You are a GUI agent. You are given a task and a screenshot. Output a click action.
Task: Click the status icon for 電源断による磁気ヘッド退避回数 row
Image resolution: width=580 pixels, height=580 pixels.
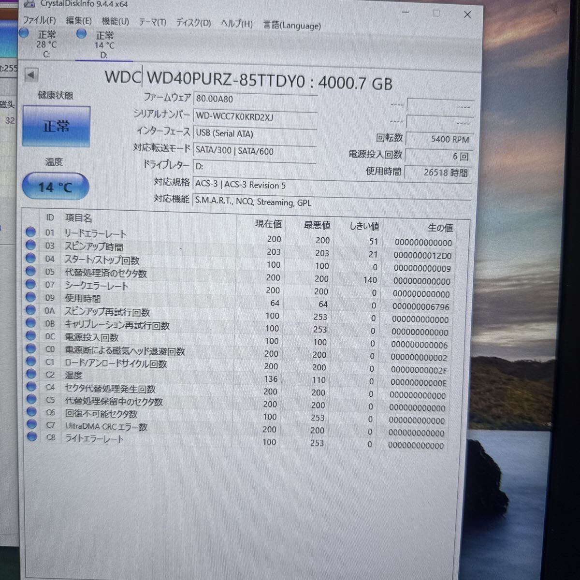pos(31,348)
